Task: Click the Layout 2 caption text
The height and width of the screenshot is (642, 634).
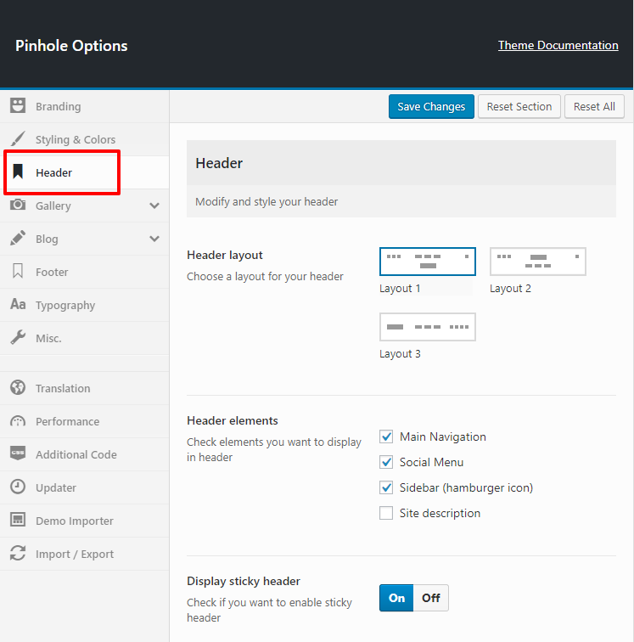Action: 510,289
